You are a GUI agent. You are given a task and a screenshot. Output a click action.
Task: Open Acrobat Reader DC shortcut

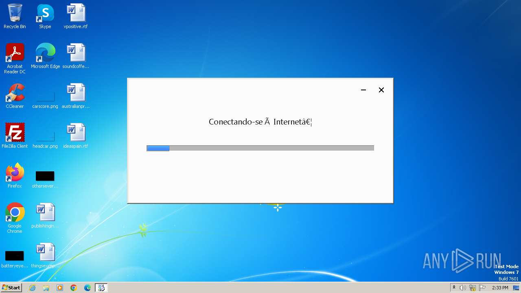pyautogui.click(x=15, y=59)
